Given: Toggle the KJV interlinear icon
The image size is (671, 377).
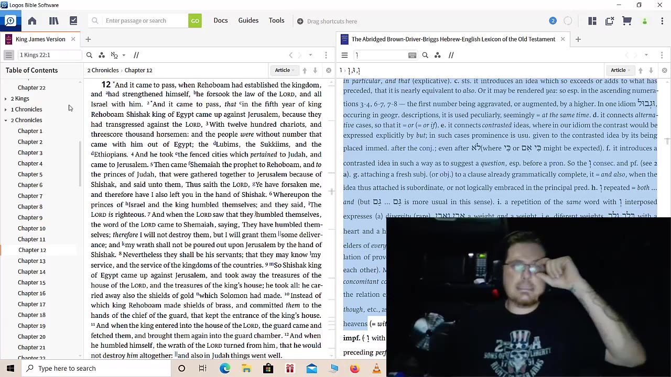Looking at the screenshot, I should coord(114,55).
